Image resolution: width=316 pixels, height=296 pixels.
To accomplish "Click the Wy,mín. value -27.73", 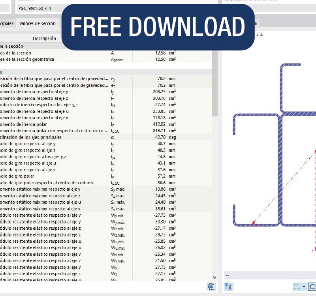I will pyautogui.click(x=160, y=215).
